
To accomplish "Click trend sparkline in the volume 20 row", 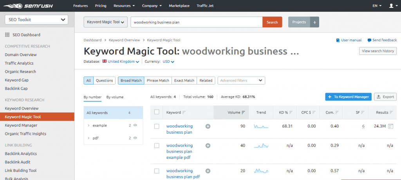I will [261, 171].
